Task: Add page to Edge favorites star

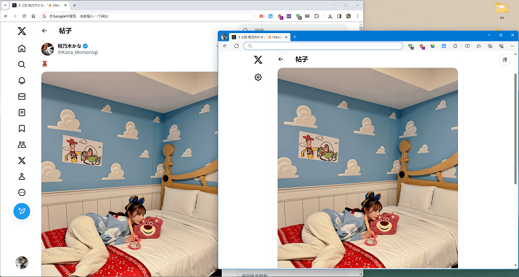Action: pyautogui.click(x=478, y=46)
